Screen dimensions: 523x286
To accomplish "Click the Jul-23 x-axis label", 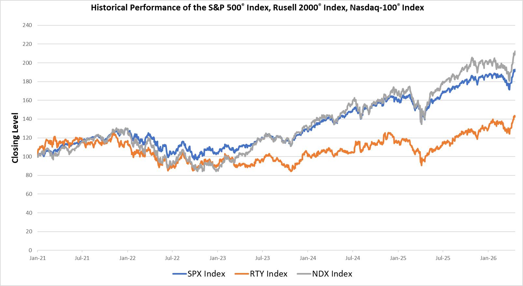I will [262, 258].
